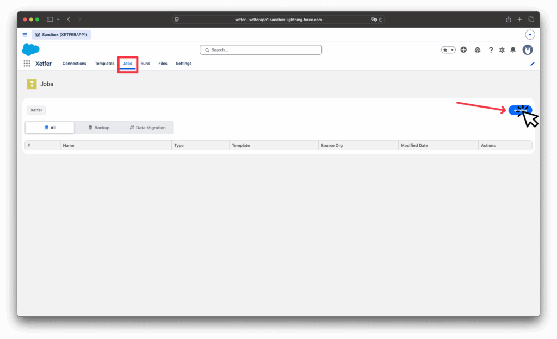Click the edit navigation pencil icon
557x339 pixels.
coord(533,64)
